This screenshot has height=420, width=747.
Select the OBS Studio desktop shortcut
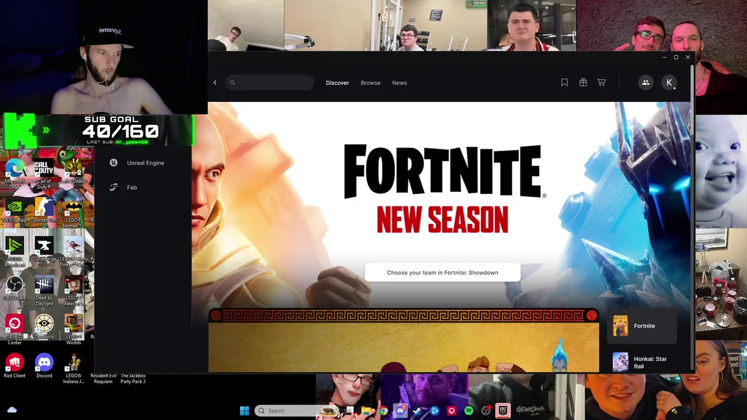tap(14, 289)
